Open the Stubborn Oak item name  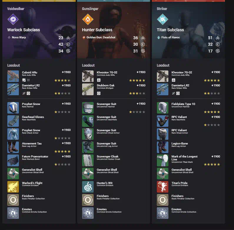click(x=105, y=86)
